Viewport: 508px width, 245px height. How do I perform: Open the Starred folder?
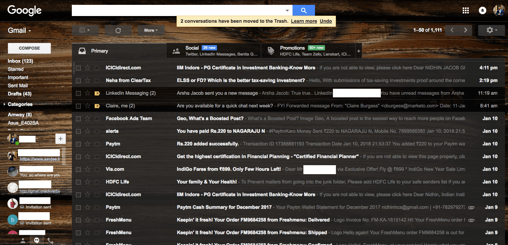(x=16, y=69)
